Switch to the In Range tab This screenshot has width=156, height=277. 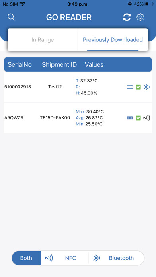point(43,39)
